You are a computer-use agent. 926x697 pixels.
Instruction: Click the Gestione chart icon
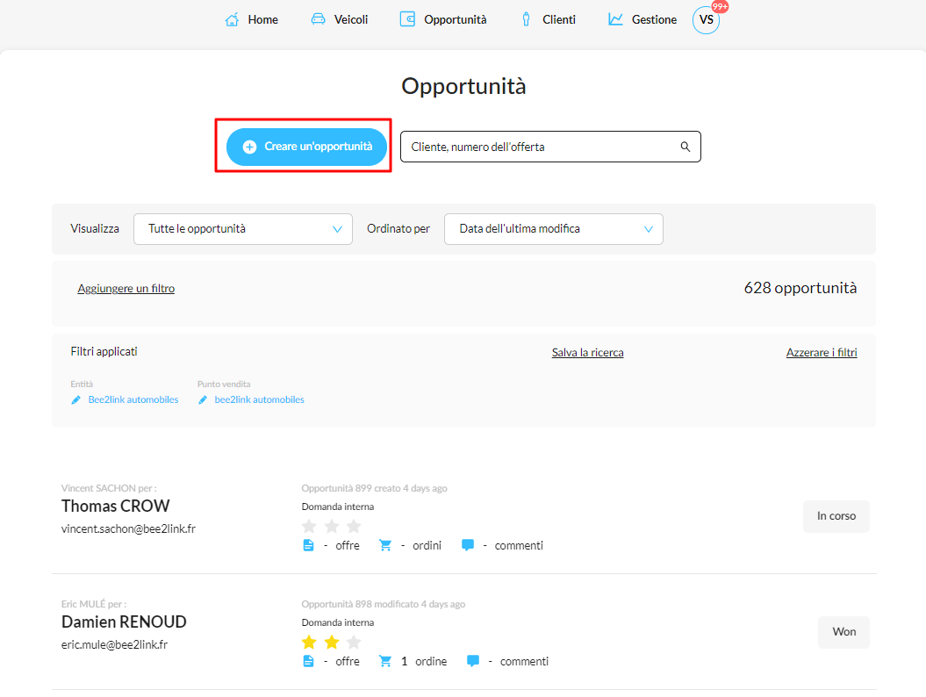615,19
